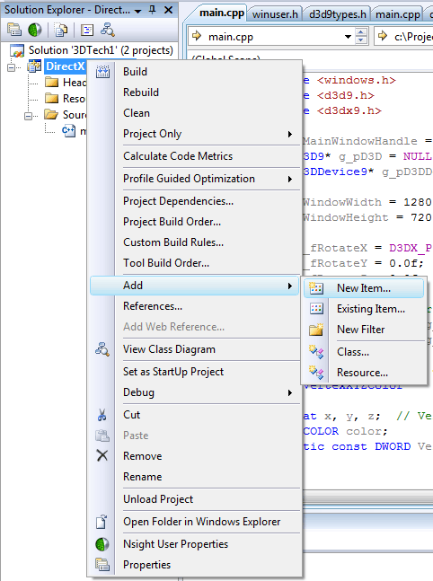Screen dimensions: 433x581
Task: Click the Nsight User Properties globe icon
Action: [102, 544]
